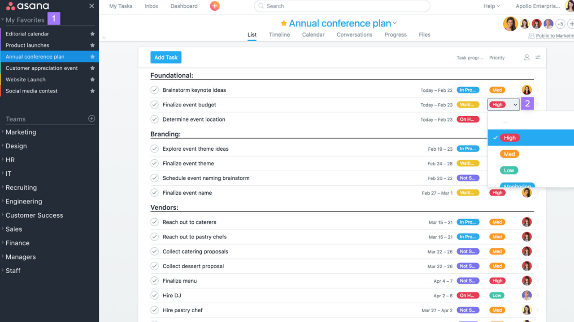This screenshot has width=574, height=322.
Task: Close the sidebar with the X icon
Action: click(x=91, y=6)
